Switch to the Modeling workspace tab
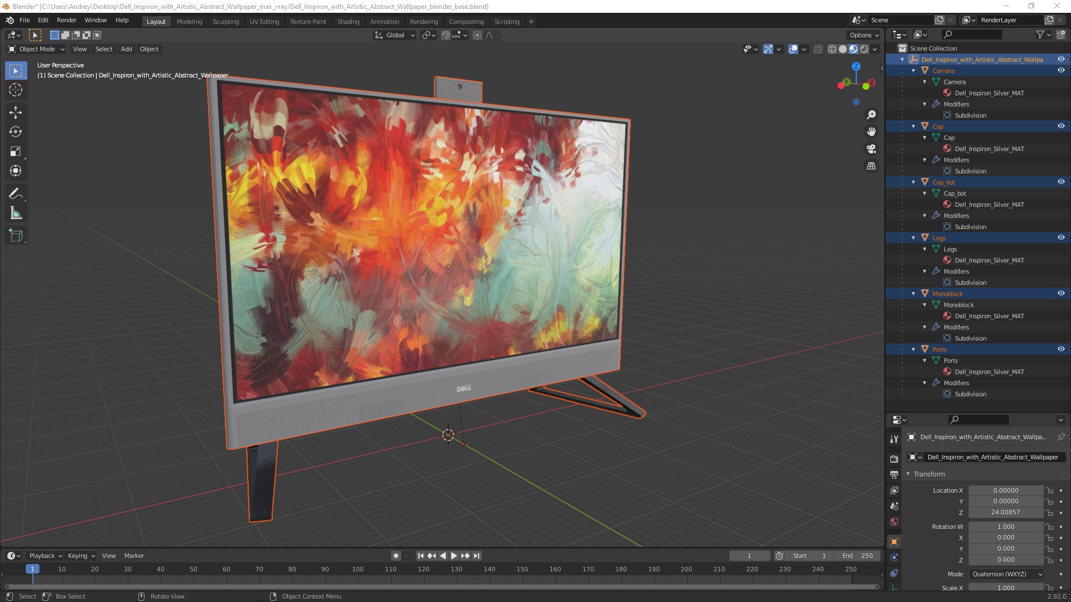This screenshot has height=602, width=1071. (x=189, y=22)
